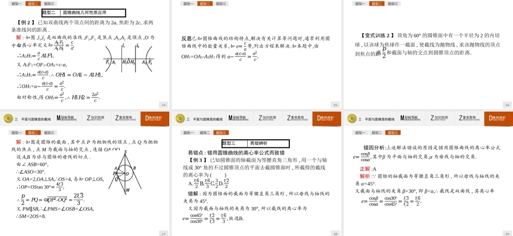Select 题型一 tab on slide 17

pyautogui.click(x=16, y=133)
